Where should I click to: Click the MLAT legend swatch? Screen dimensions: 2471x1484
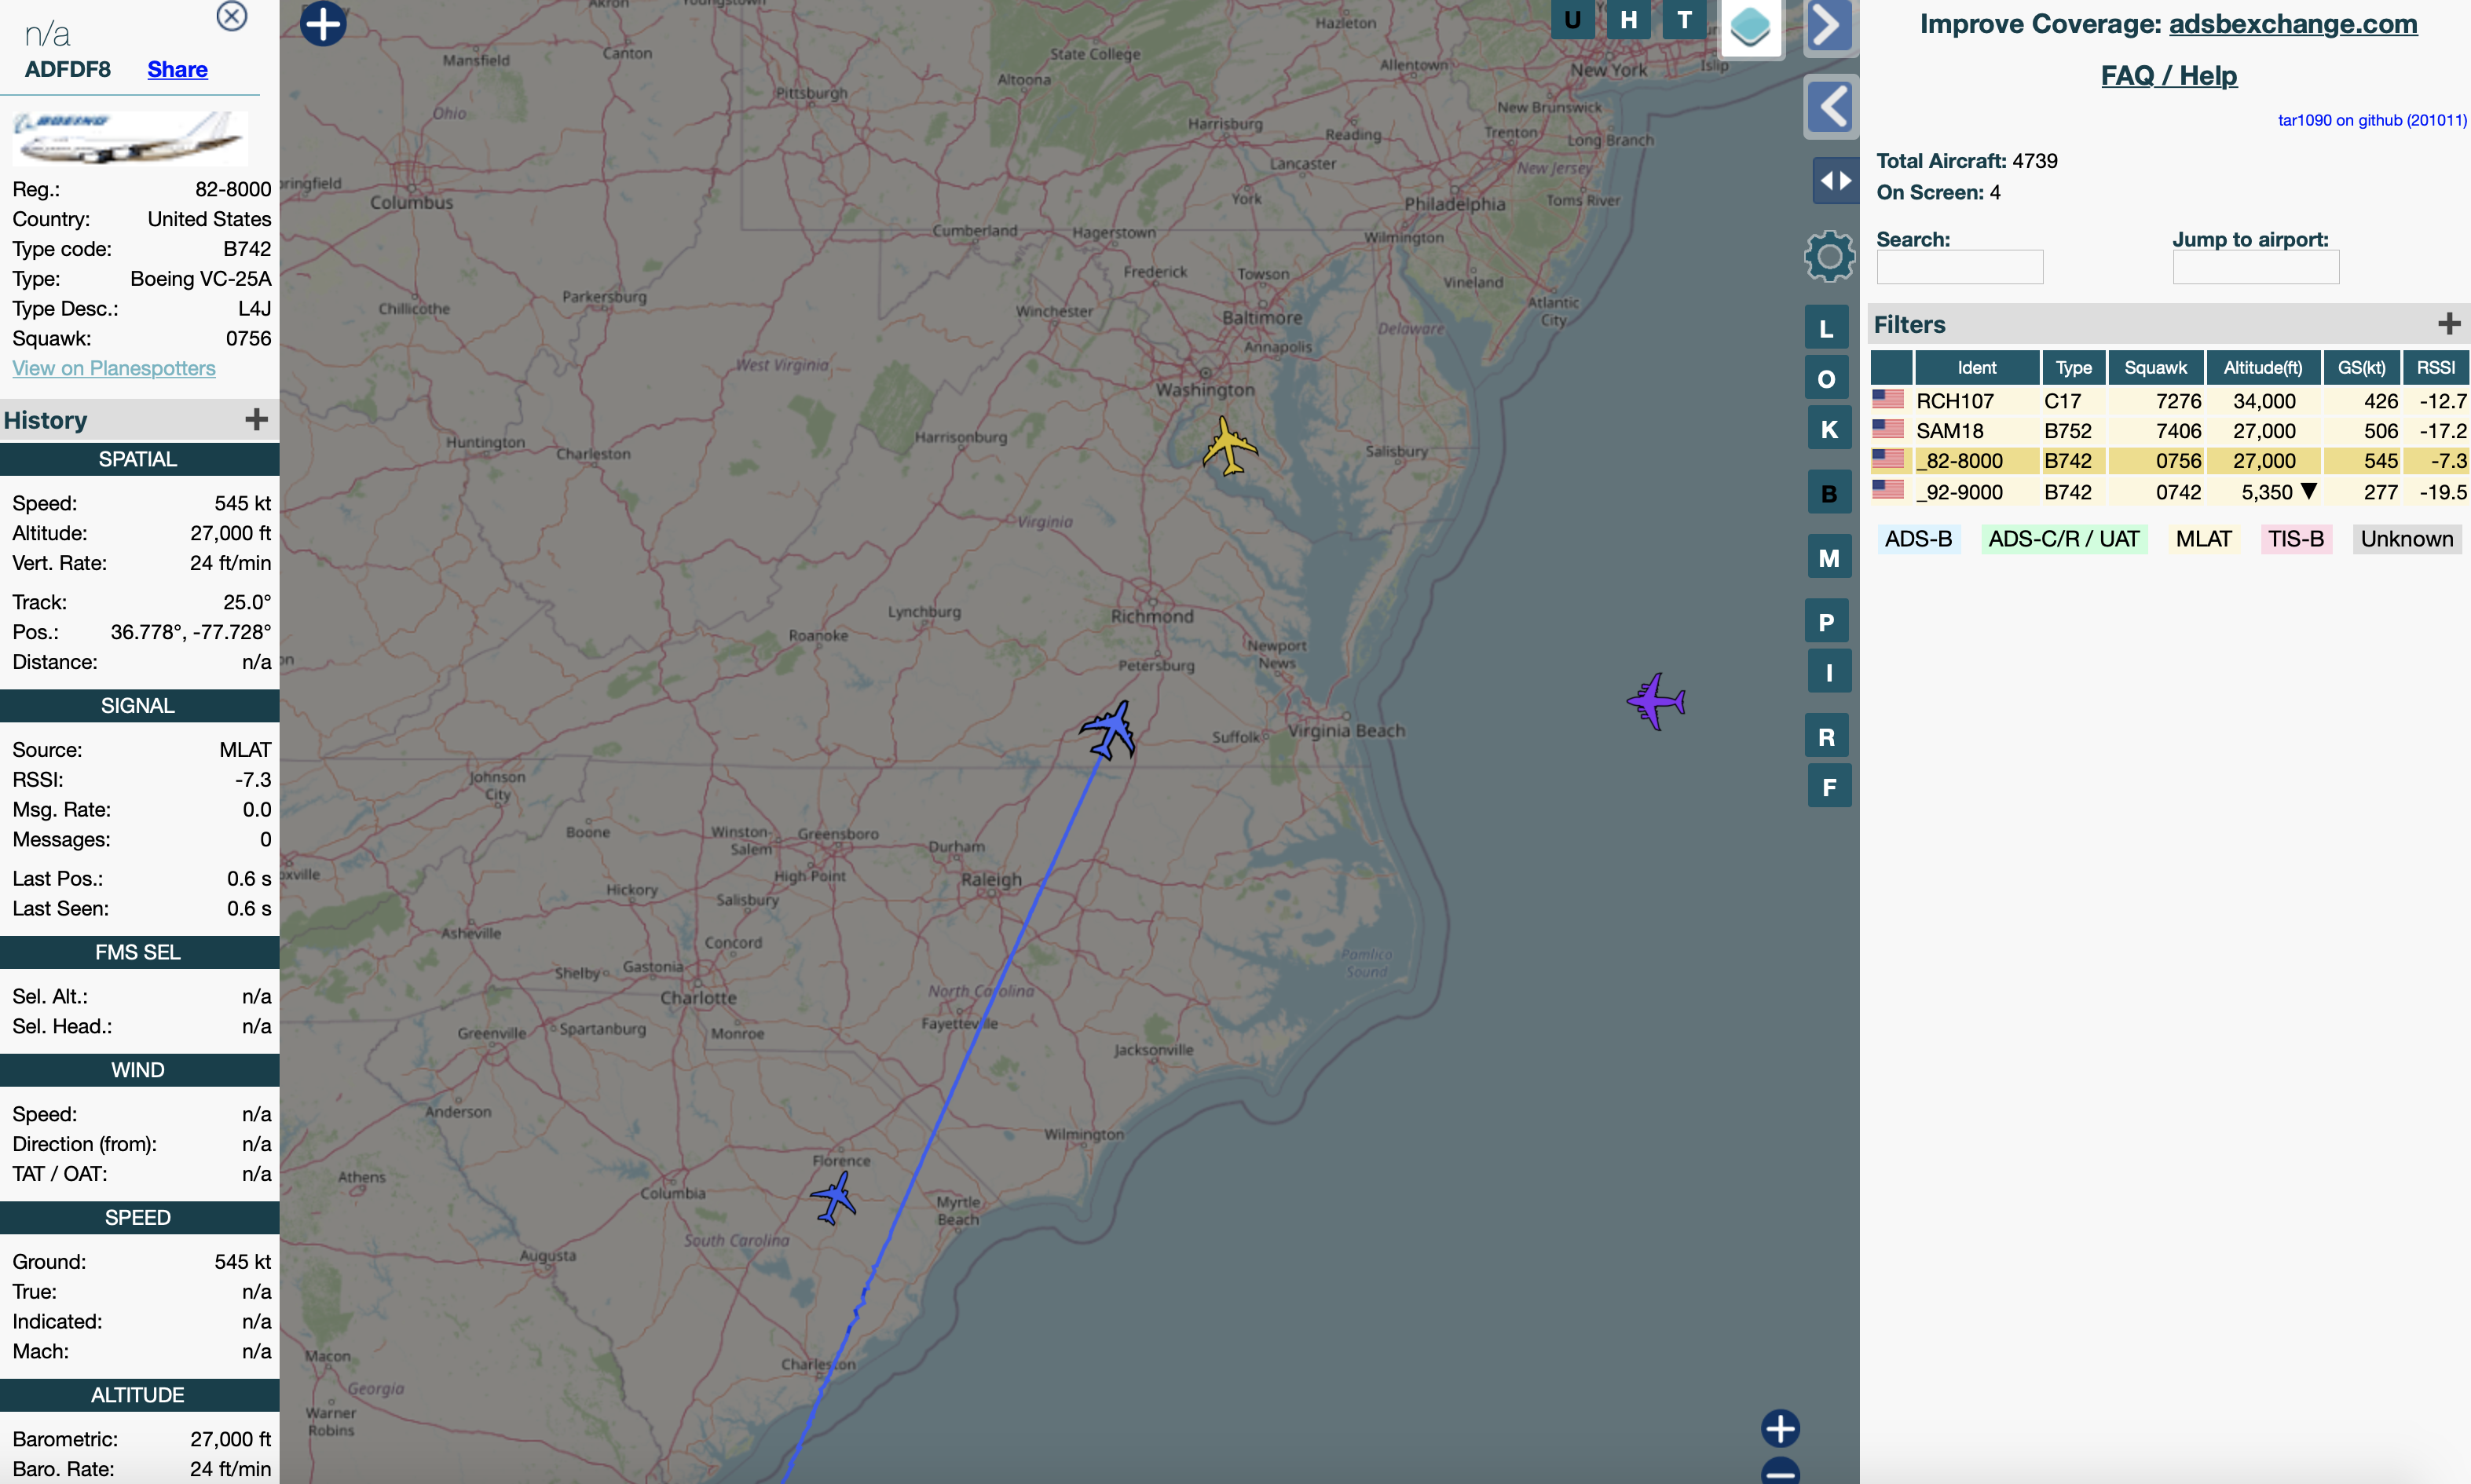click(2203, 539)
